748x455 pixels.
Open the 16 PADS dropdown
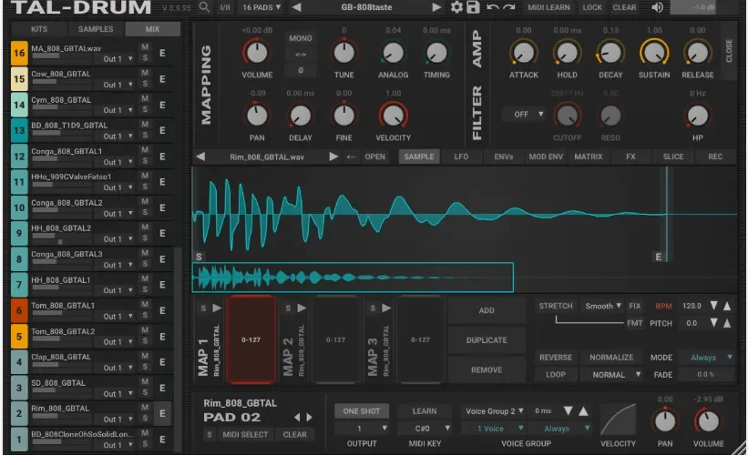pos(261,7)
